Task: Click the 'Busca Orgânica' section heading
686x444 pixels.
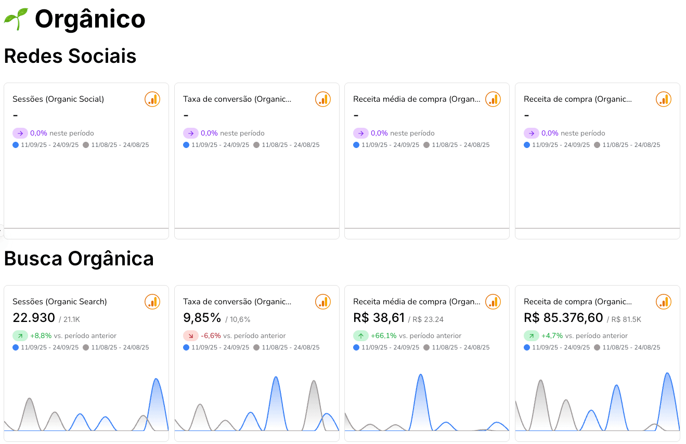Action: point(79,259)
